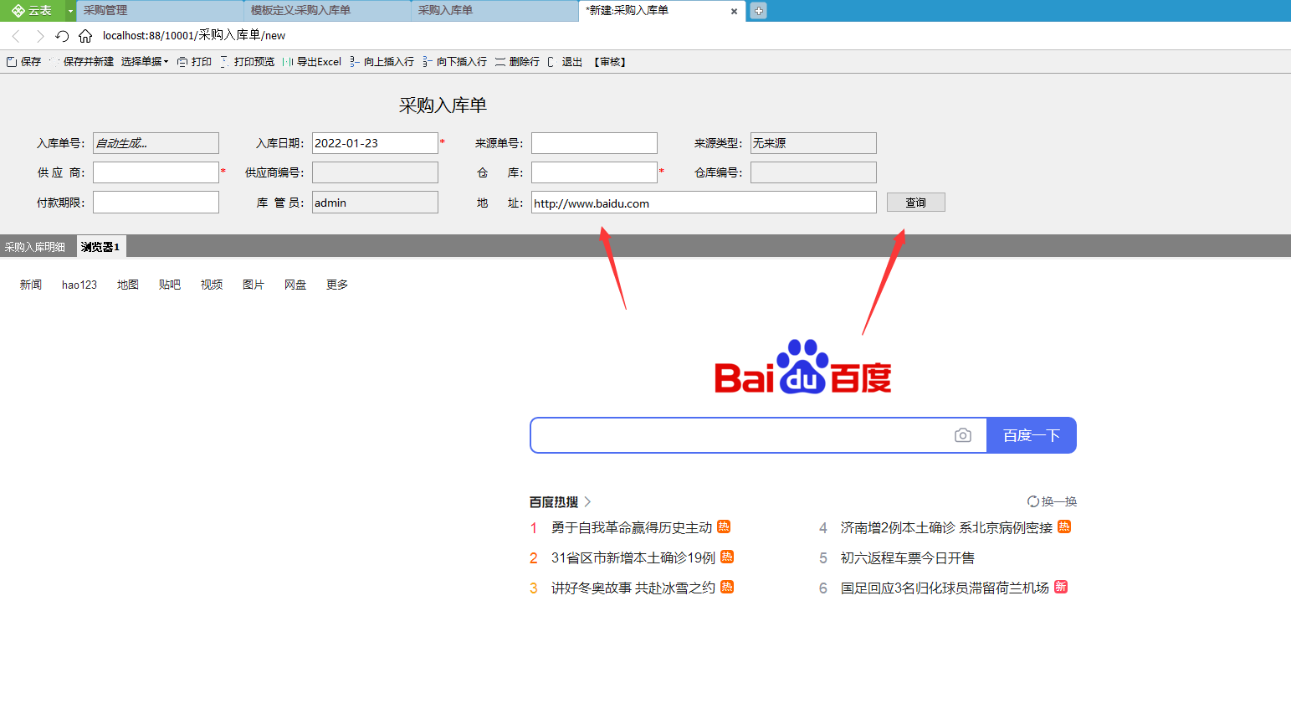Click the 仓库编号 field

813,172
